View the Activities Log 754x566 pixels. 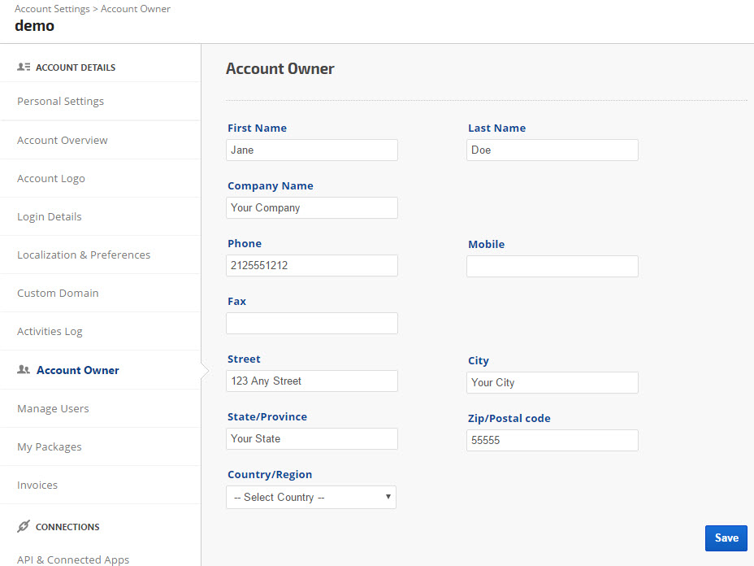(x=50, y=332)
